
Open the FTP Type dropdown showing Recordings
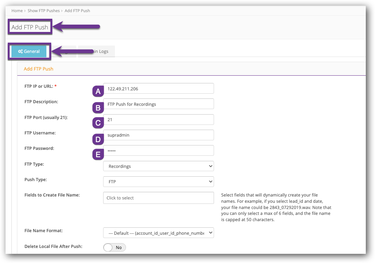(x=158, y=166)
